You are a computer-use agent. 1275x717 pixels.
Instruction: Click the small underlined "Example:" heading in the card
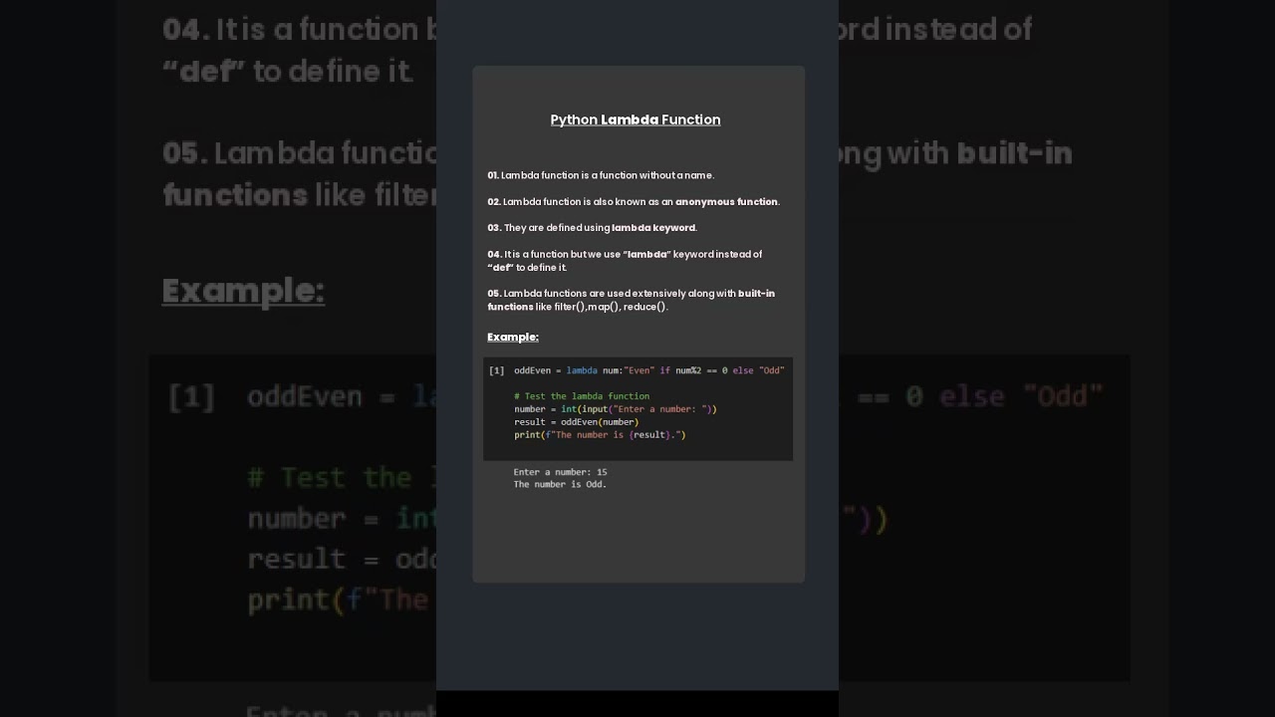(513, 337)
